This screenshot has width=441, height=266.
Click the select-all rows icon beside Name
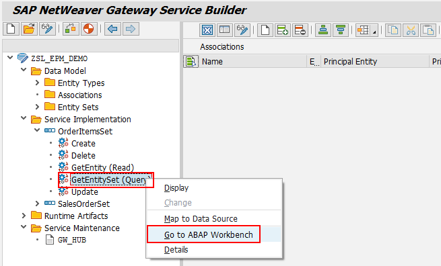click(x=191, y=61)
